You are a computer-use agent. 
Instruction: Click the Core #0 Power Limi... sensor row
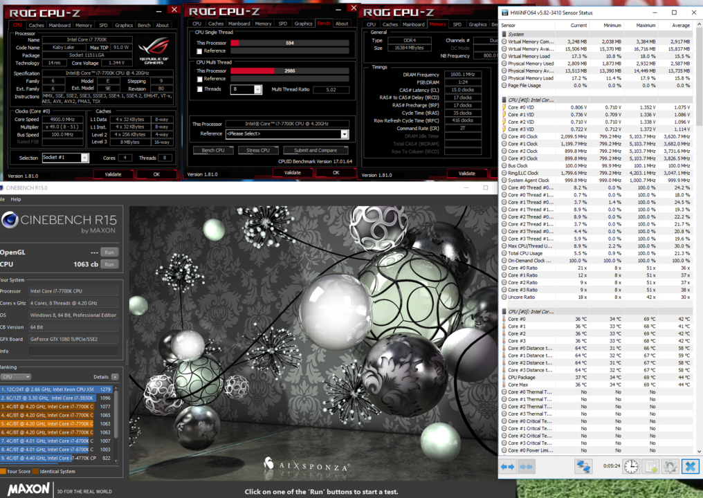[598, 450]
